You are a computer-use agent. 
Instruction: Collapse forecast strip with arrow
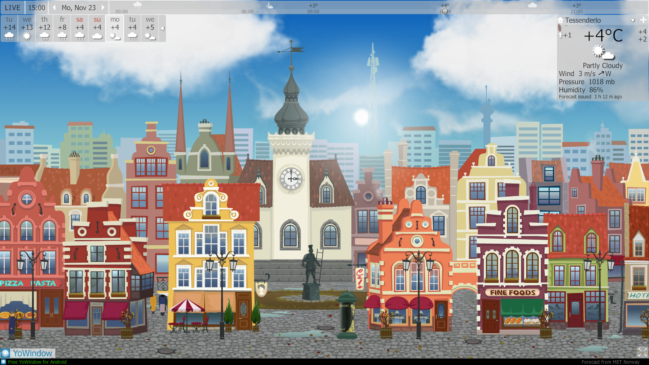click(162, 29)
